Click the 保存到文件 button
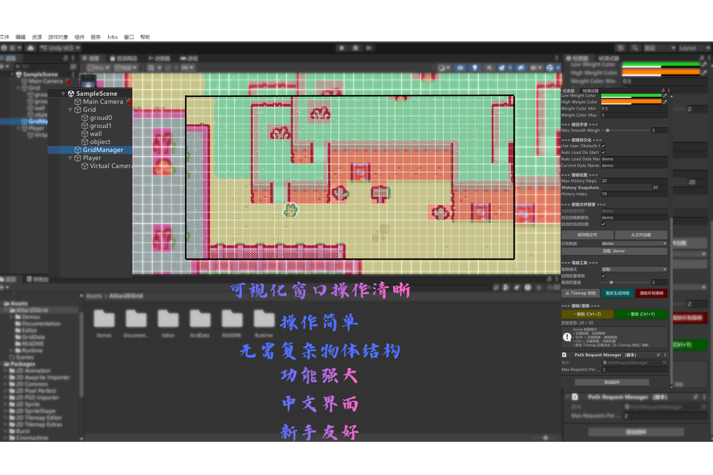Screen dimensions: 713x475 [587, 235]
